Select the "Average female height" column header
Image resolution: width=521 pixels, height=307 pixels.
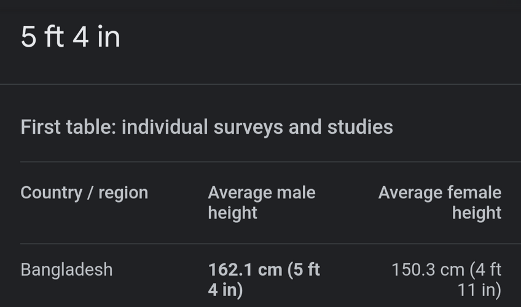pos(439,203)
